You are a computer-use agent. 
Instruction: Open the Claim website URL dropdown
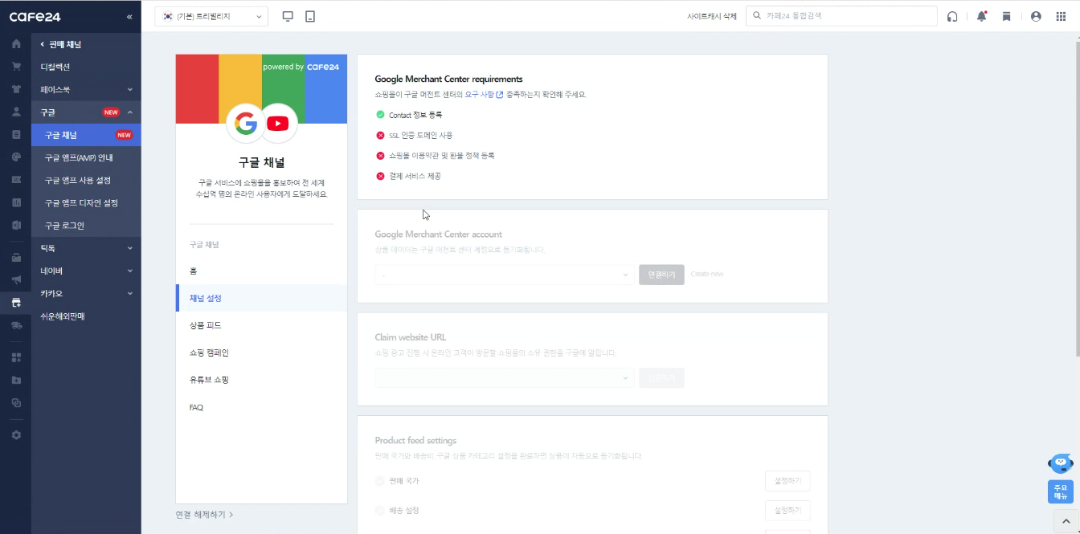505,377
